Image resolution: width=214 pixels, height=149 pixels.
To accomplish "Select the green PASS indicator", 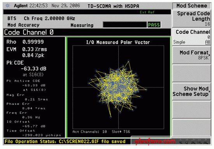I will click(154, 25).
